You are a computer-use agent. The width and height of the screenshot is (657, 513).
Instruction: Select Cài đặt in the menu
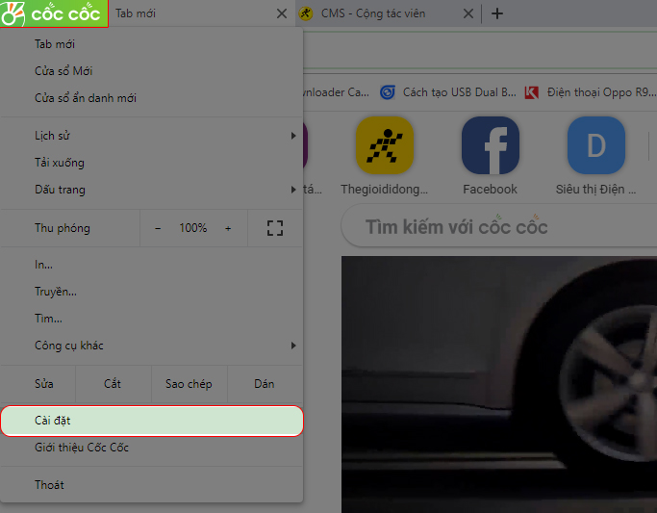pyautogui.click(x=152, y=421)
